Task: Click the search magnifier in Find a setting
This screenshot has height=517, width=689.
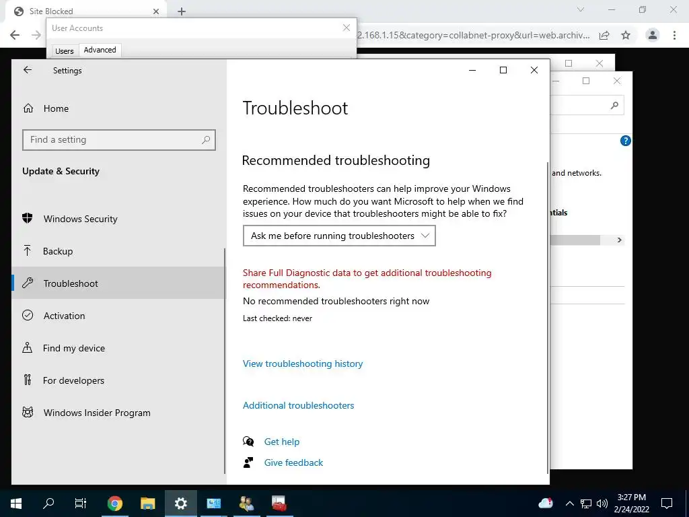Action: [x=206, y=140]
